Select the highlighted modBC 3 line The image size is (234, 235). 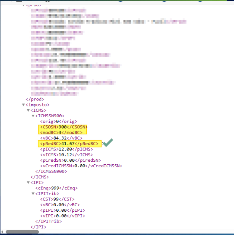click(x=62, y=132)
